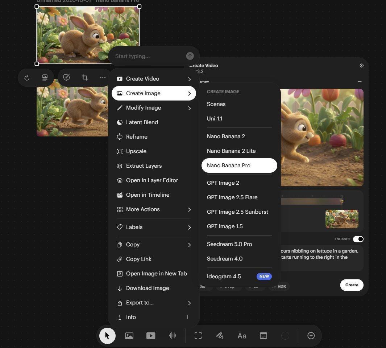The width and height of the screenshot is (386, 348).
Task: Choose Open in Timeline
Action: pyautogui.click(x=154, y=195)
